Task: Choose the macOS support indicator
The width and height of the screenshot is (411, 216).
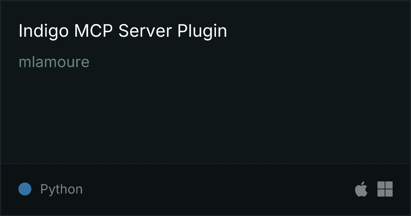Action: point(361,189)
